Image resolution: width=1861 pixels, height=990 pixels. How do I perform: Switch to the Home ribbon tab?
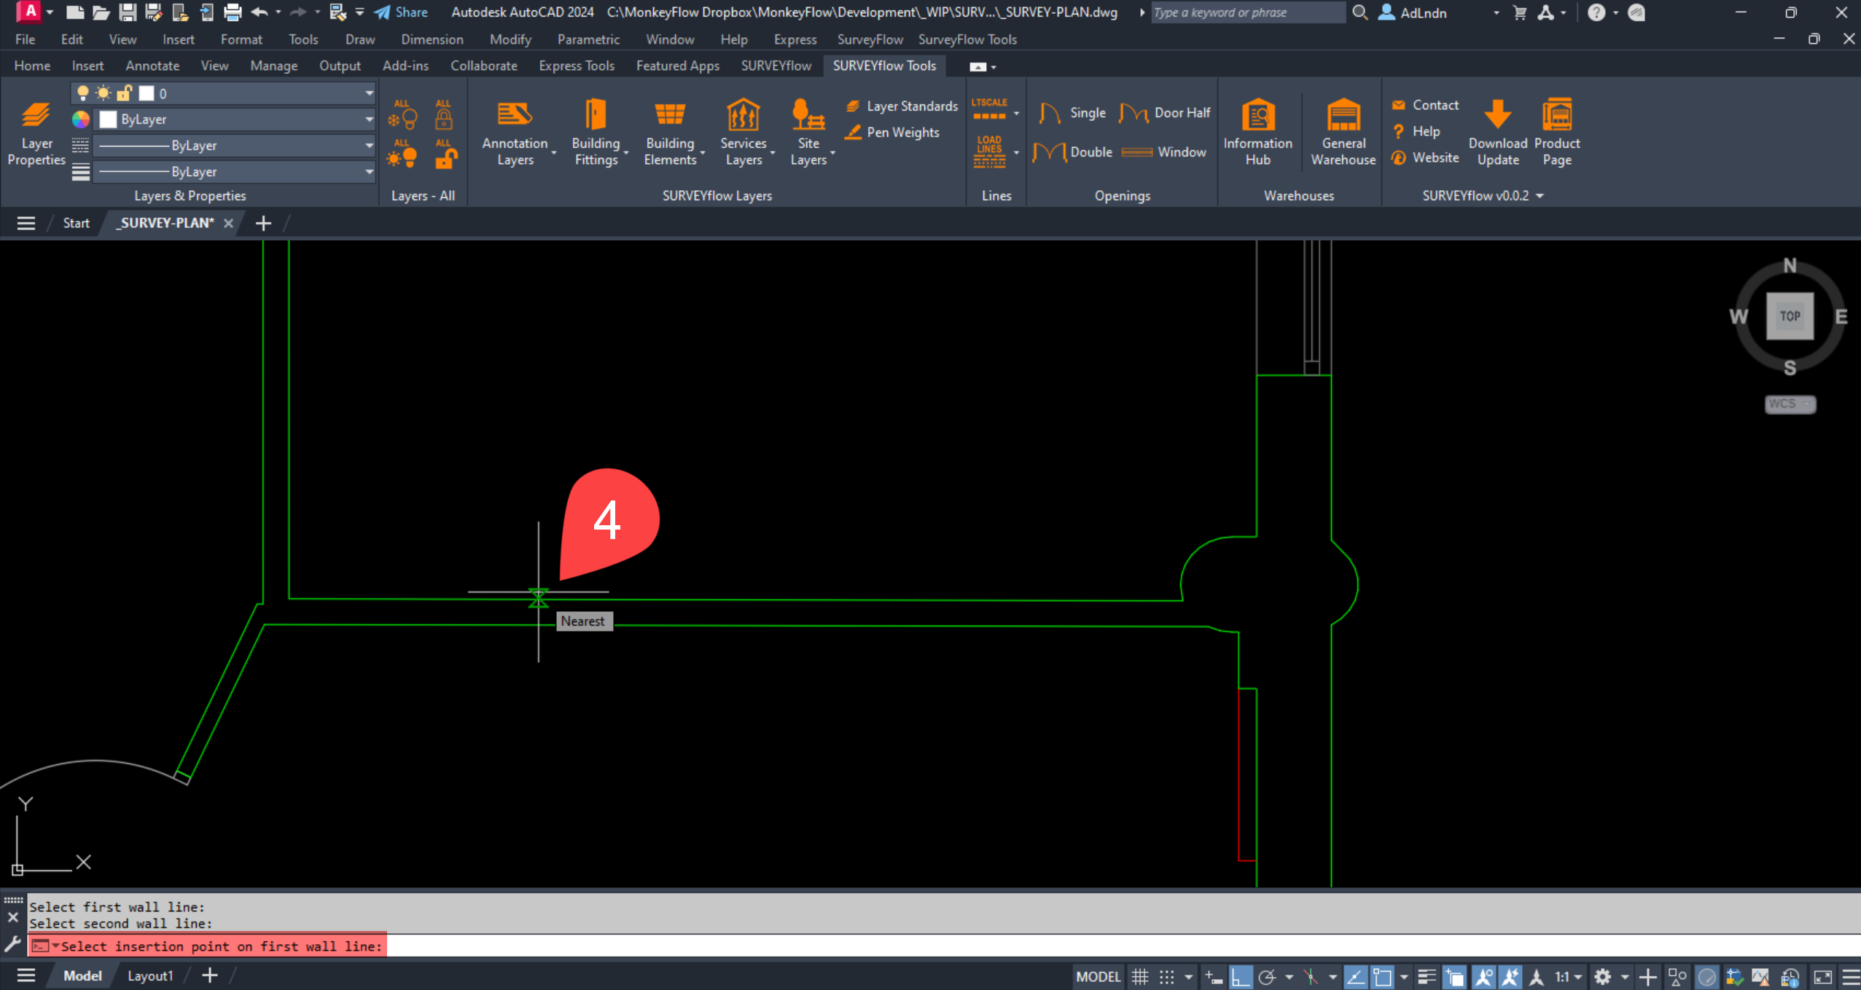point(32,65)
